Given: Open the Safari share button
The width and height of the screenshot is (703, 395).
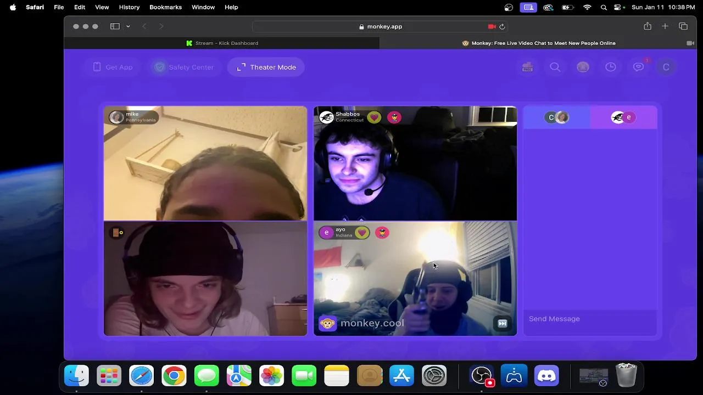Looking at the screenshot, I should click(648, 26).
